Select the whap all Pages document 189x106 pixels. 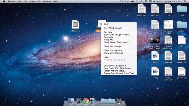[x=168, y=56]
